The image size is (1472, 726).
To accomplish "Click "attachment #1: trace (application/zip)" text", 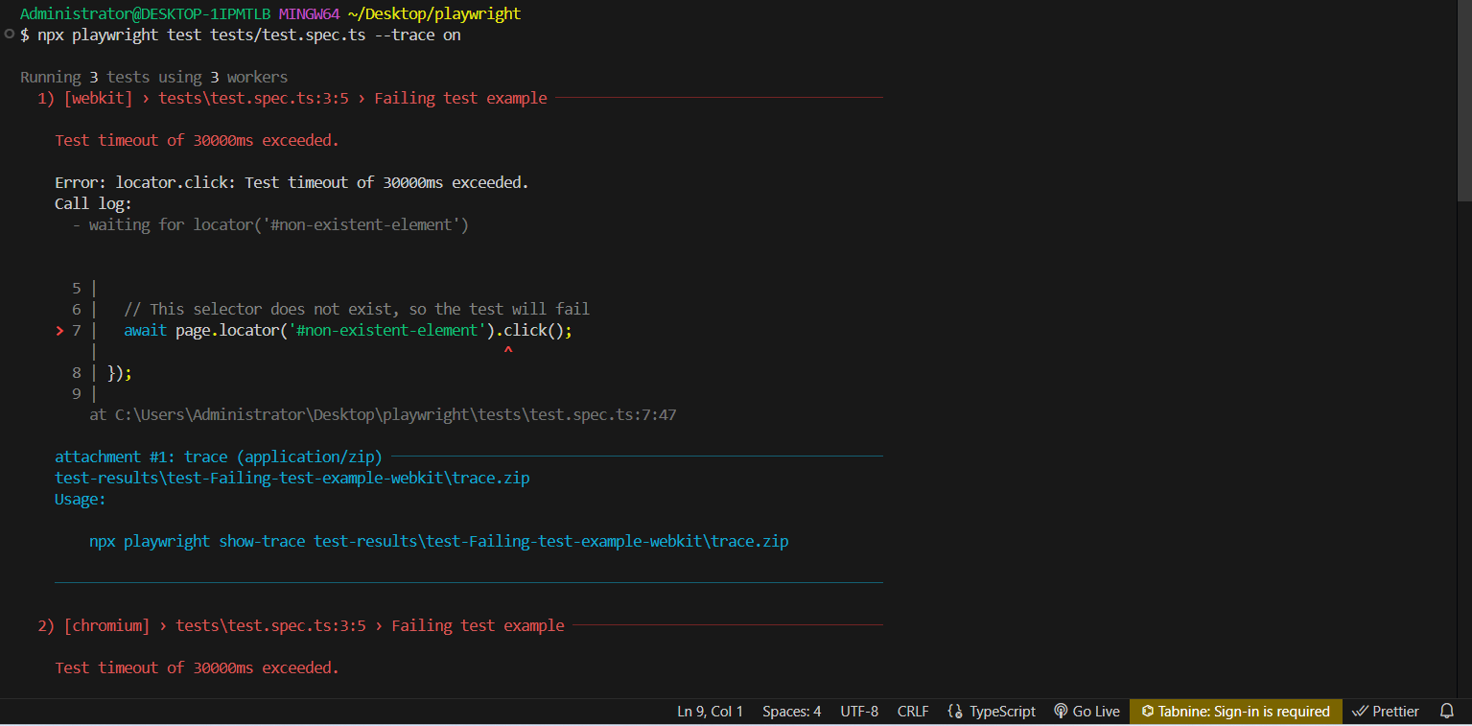I will pos(219,457).
